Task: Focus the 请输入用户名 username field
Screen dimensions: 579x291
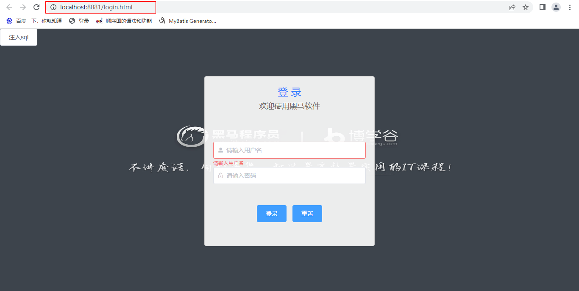Action: pos(292,150)
